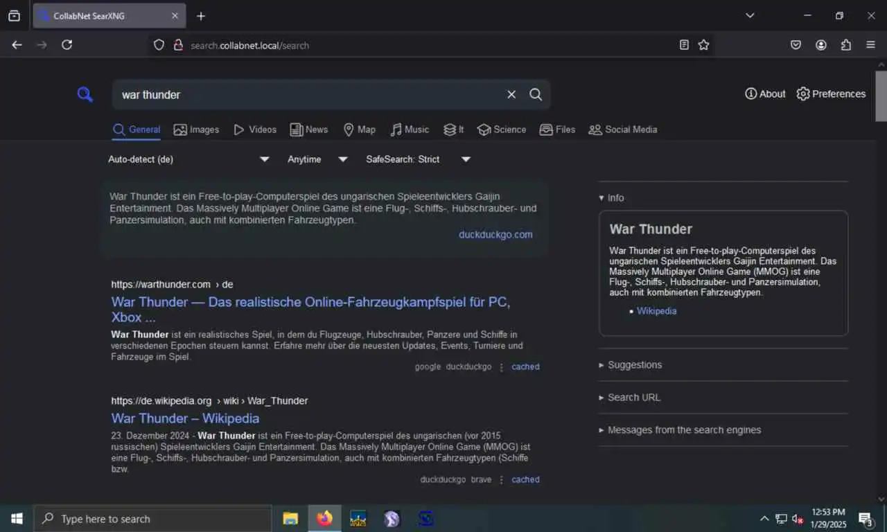The height and width of the screenshot is (532, 887).
Task: Open War Thunder – Wikipedia result
Action: pyautogui.click(x=185, y=418)
